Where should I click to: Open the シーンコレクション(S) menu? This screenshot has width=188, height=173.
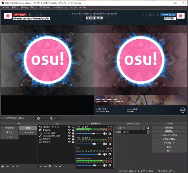[60, 8]
